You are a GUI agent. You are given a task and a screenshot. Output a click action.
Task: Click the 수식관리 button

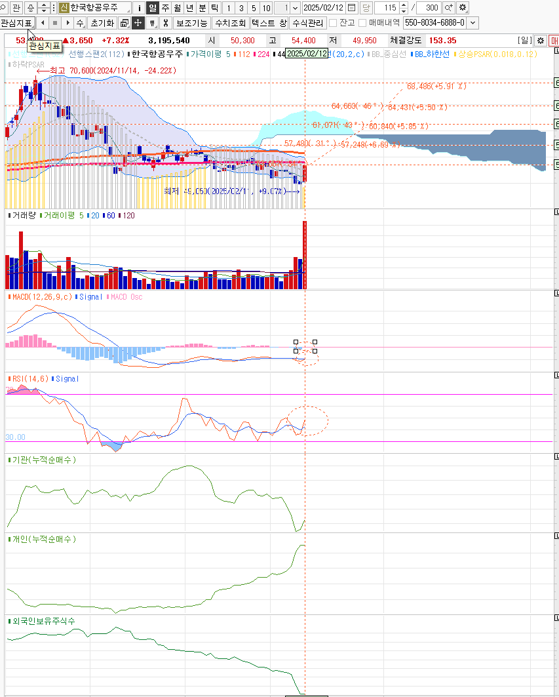(x=307, y=23)
